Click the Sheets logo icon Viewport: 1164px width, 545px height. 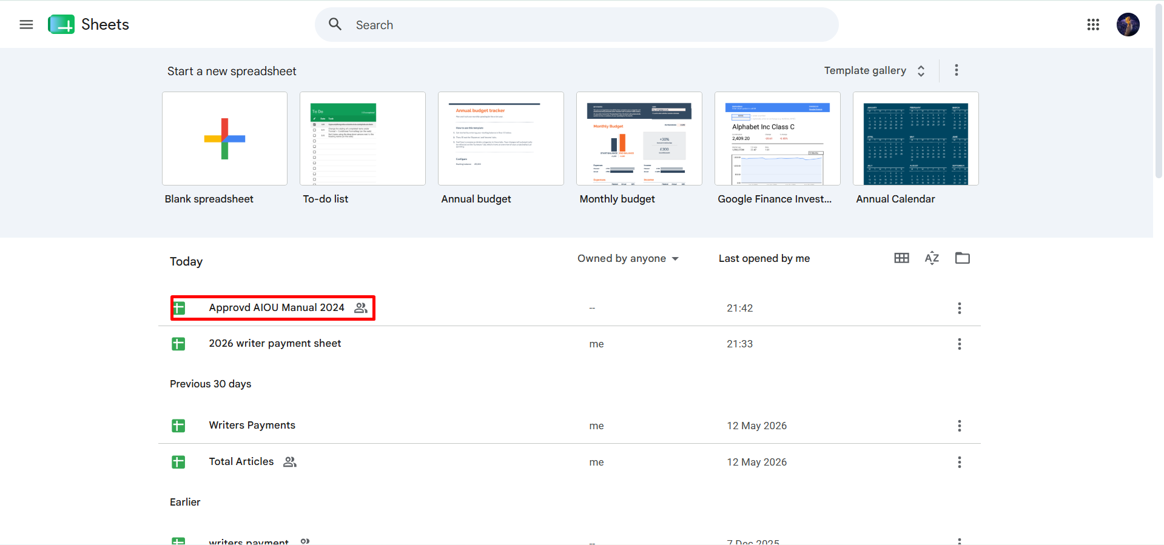pyautogui.click(x=61, y=24)
